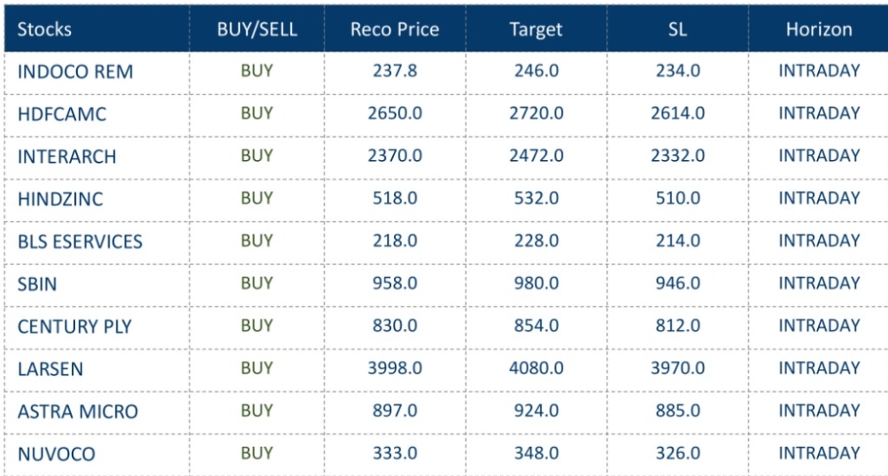Click the NUVOCO stock name

(56, 454)
